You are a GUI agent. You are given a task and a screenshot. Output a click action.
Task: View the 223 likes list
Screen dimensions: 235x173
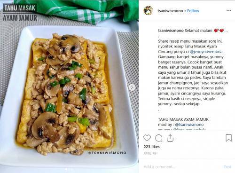click(151, 147)
